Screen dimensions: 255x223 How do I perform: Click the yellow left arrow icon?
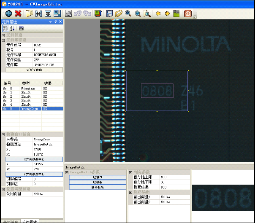158,13
